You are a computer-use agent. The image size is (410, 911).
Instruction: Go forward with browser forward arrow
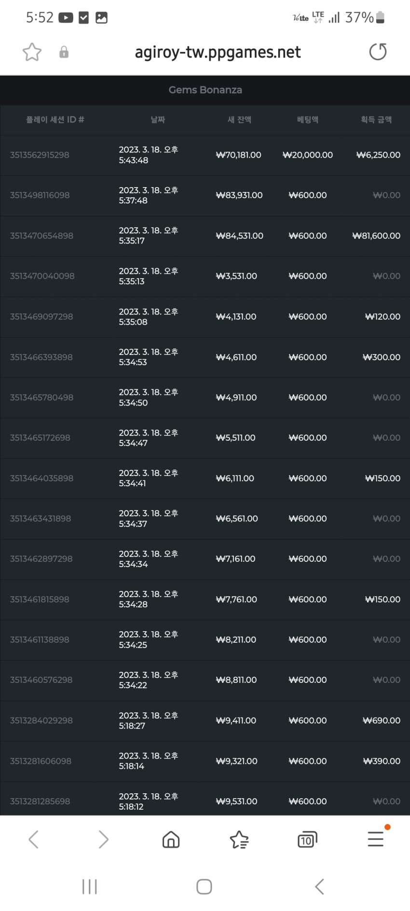click(x=103, y=840)
